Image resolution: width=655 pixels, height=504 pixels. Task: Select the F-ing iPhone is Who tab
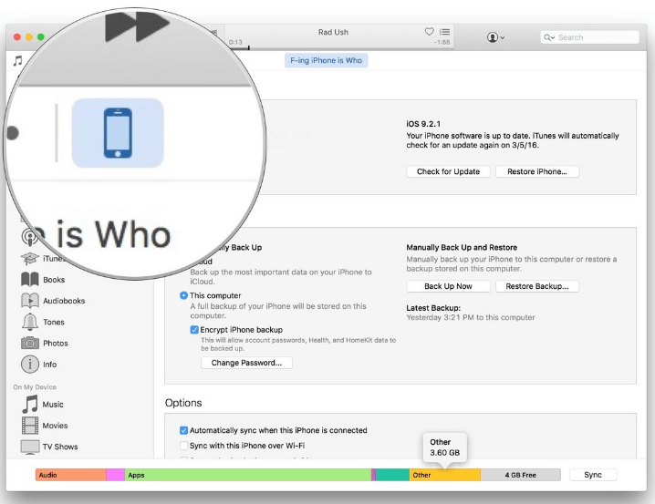(327, 60)
